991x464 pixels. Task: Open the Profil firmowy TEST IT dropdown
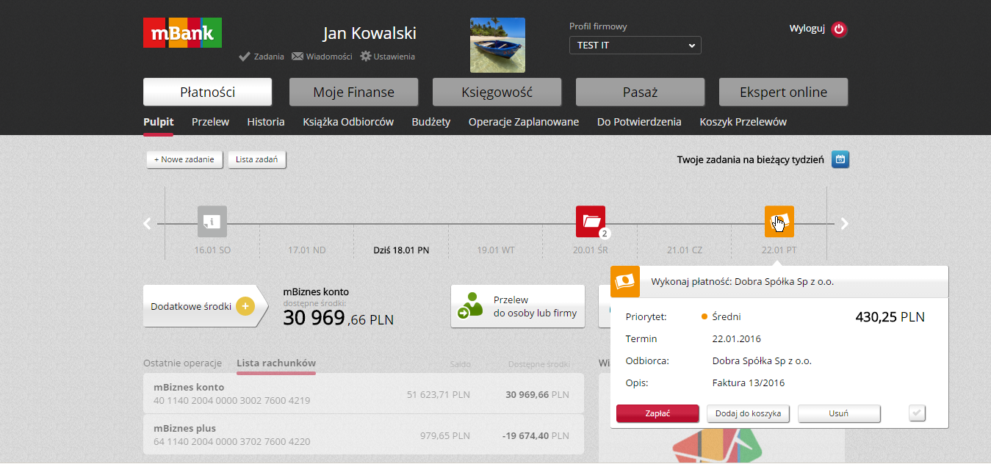[x=635, y=46]
